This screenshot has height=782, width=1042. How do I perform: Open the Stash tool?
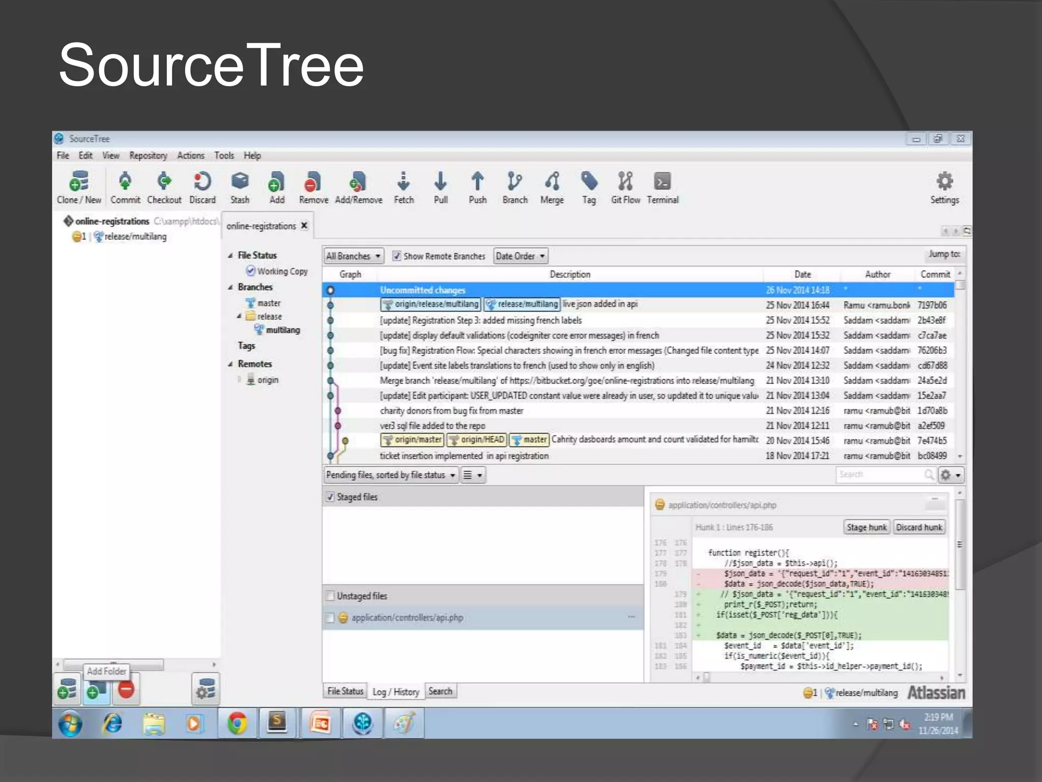240,187
